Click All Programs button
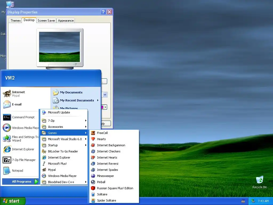The image size is (273, 205). pyautogui.click(x=20, y=182)
